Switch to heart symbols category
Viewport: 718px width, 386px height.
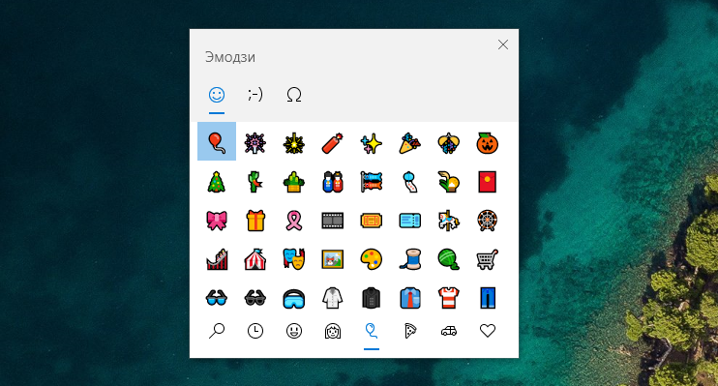(488, 331)
